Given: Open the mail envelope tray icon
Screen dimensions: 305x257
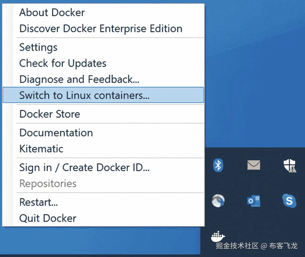Looking at the screenshot, I should pos(254,165).
